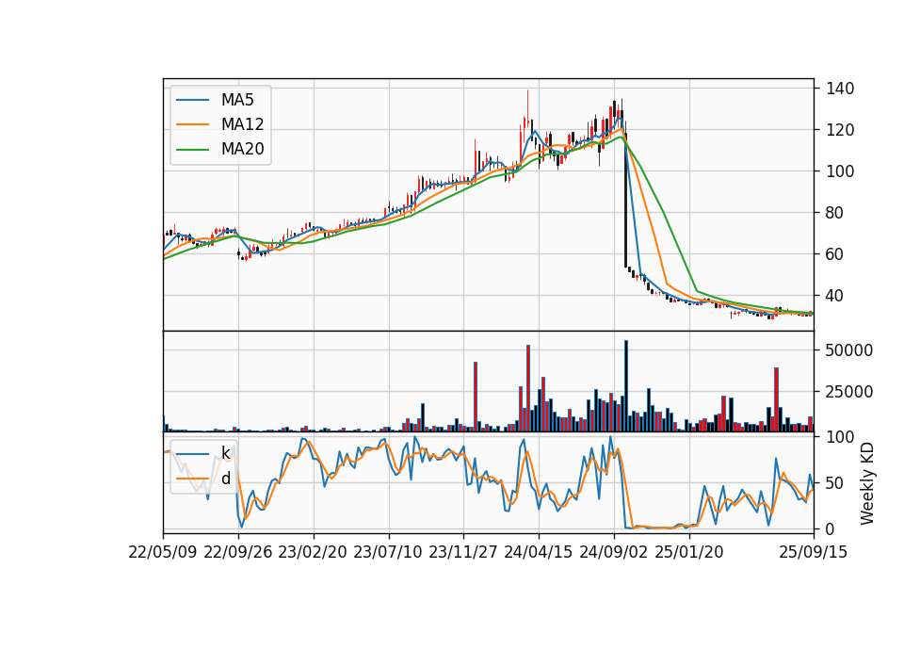Click the 25/01/20 date axis label

tap(689, 552)
